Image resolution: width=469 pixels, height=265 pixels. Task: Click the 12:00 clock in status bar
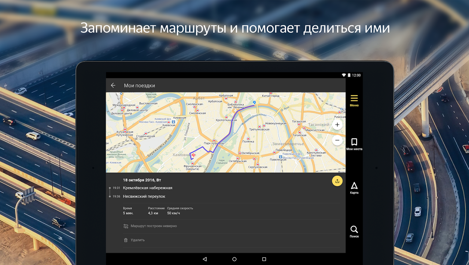coord(356,75)
